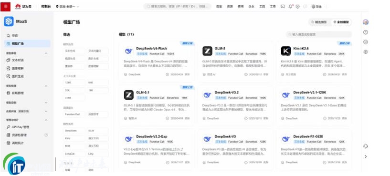Screen dimensions: 390x176
Task: Collapse the 管理与统计 sidebar section
Action: click(46, 120)
